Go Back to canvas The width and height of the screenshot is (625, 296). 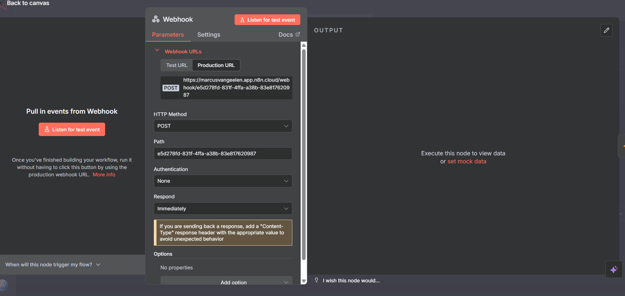[x=28, y=3]
